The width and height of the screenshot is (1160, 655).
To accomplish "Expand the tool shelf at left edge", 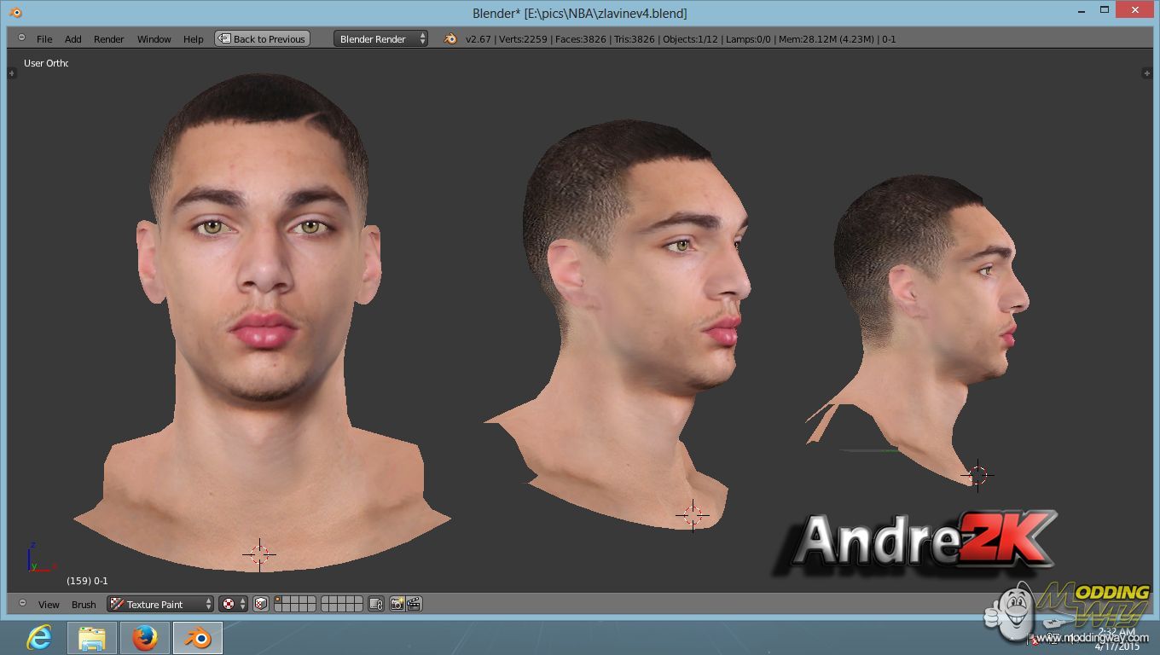I will point(12,73).
